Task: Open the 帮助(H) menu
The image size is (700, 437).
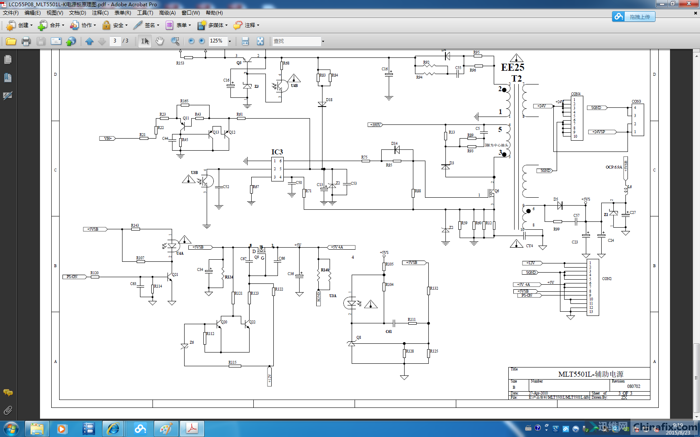Action: [214, 13]
